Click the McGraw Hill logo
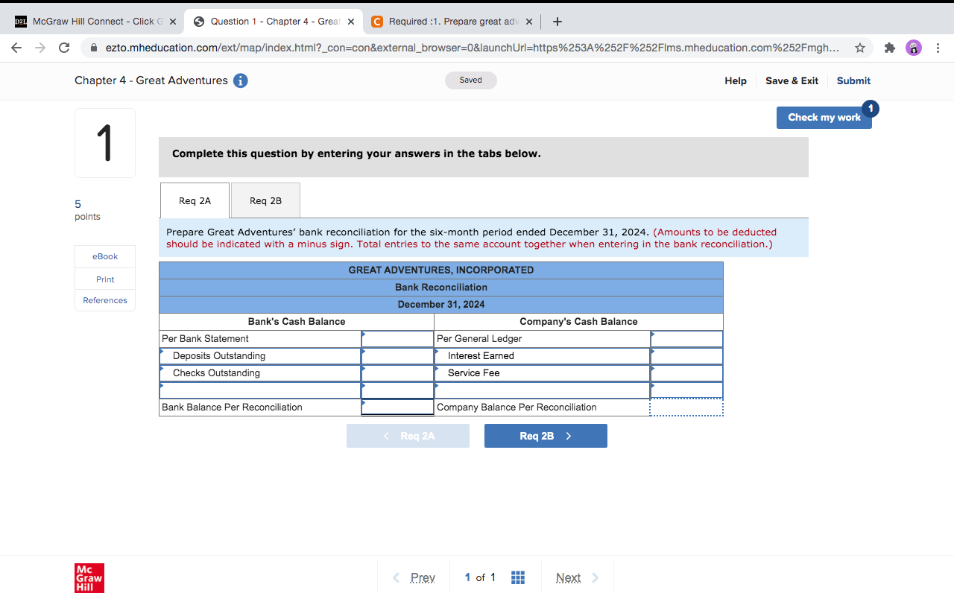 click(x=89, y=578)
